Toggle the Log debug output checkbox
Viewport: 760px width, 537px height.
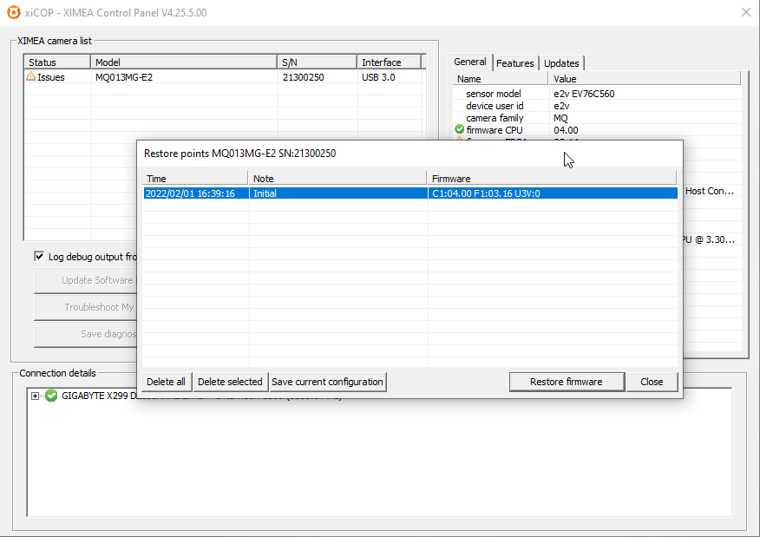tap(39, 257)
